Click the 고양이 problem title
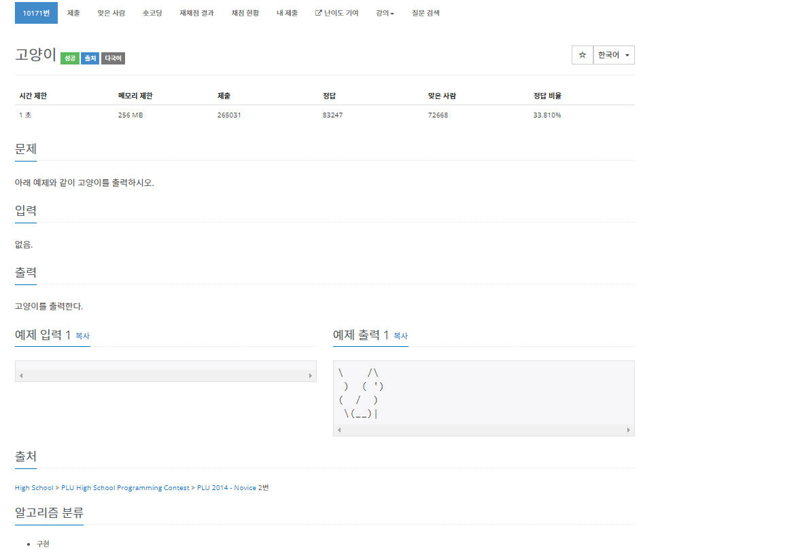Viewport: 800px width, 560px height. (35, 54)
